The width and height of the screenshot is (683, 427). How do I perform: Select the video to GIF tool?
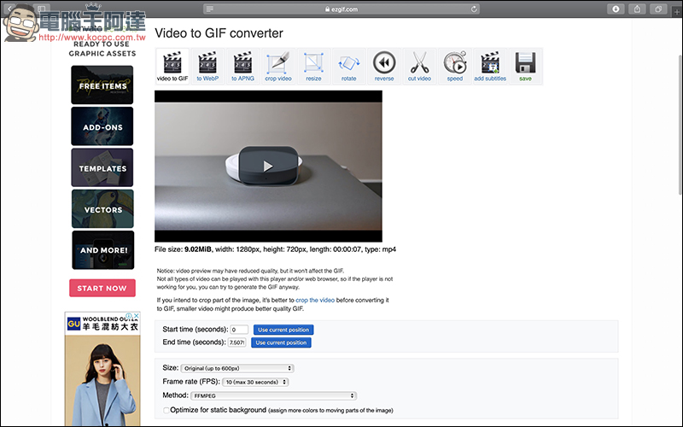(172, 67)
